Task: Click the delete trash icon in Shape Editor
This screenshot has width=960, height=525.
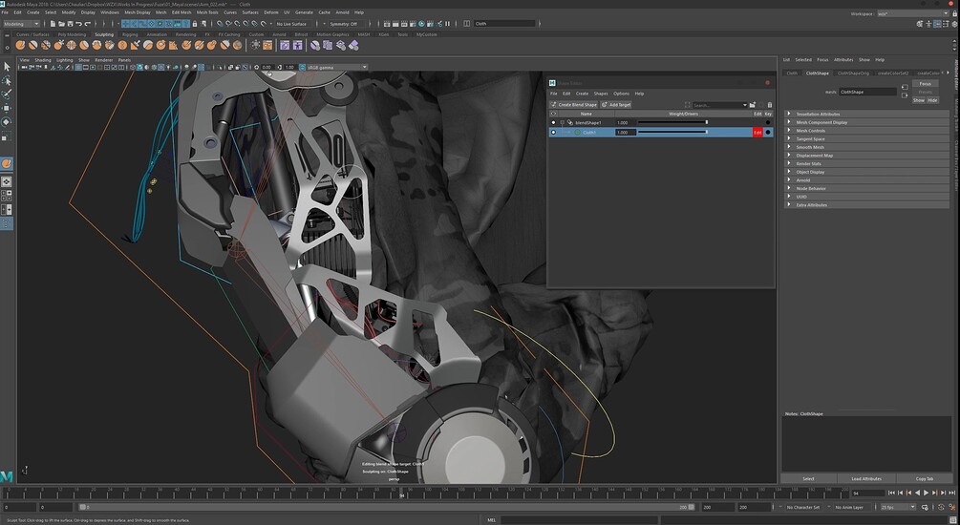Action: [x=770, y=105]
